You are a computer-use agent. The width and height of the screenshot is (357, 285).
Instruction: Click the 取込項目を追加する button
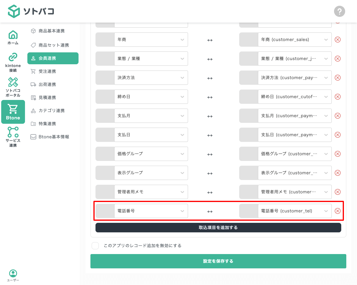point(218,228)
